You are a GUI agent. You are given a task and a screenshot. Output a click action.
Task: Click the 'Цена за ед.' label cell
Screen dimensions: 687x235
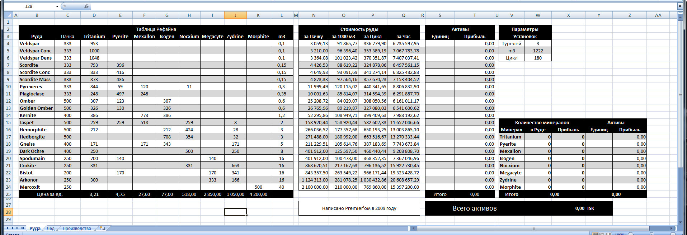point(50,194)
